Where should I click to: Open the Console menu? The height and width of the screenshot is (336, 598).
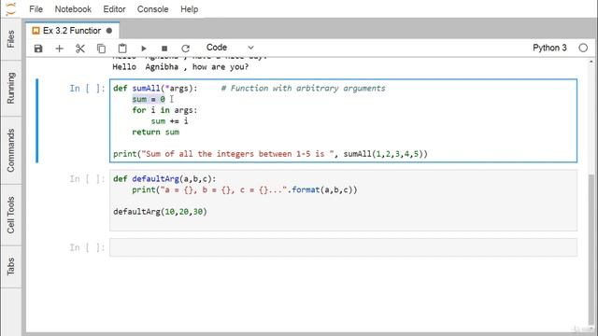click(152, 9)
